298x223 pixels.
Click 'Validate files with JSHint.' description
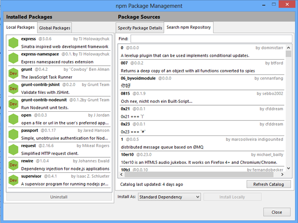pos(46,93)
